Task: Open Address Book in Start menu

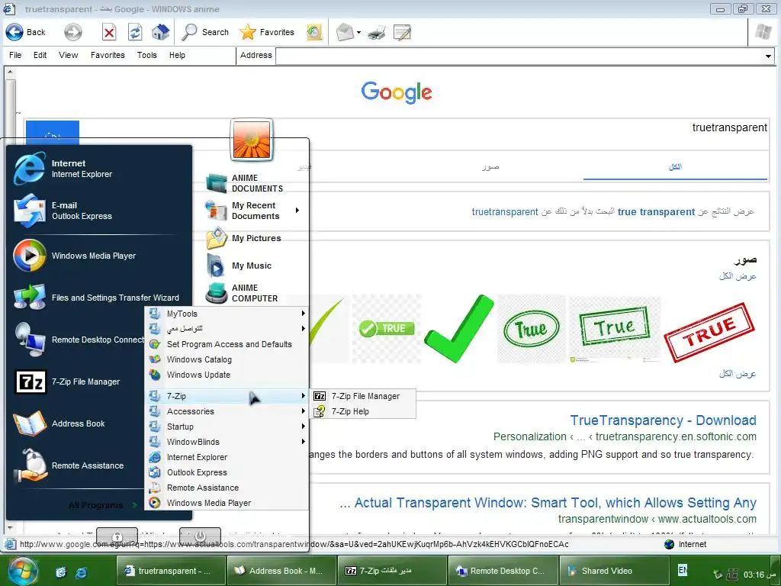Action: [x=77, y=423]
